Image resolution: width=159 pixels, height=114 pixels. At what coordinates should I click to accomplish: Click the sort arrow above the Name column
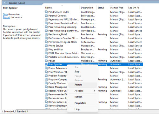point(62,6)
